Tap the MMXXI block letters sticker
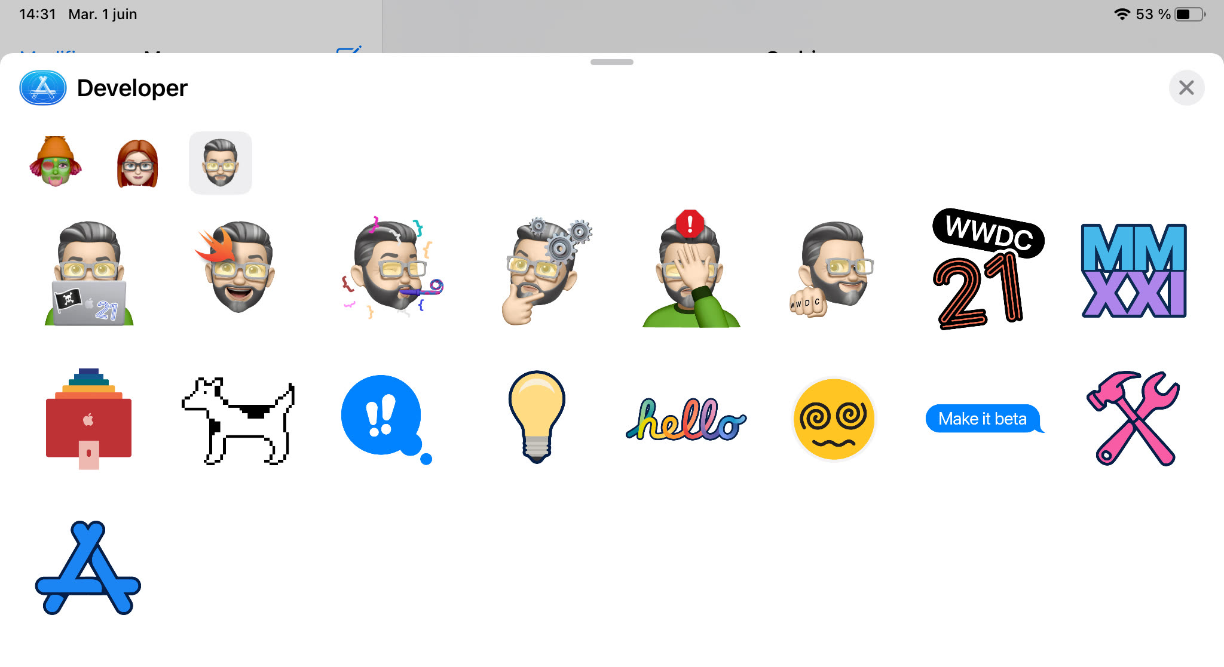 tap(1134, 271)
